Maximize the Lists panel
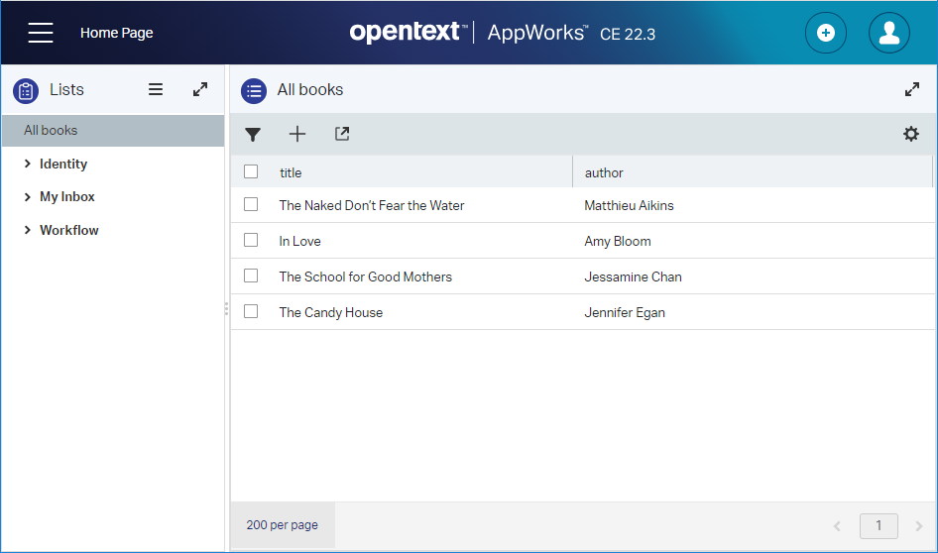938x553 pixels. click(x=200, y=89)
